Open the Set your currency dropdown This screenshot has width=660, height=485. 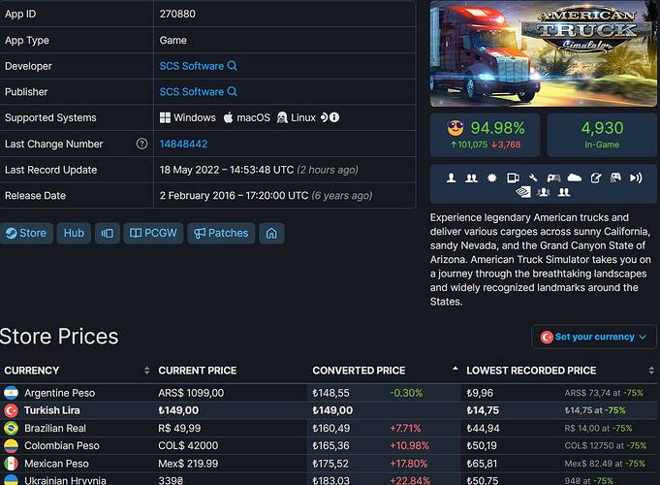click(x=593, y=337)
